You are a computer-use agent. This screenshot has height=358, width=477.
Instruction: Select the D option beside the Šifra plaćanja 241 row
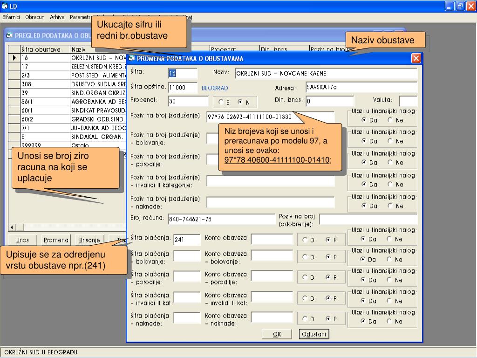[306, 240]
